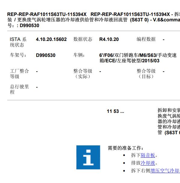180x183 pixels.
Task: Click the vehicle description 6'/F06/双门轿跑车
Action: pyautogui.click(x=138, y=58)
